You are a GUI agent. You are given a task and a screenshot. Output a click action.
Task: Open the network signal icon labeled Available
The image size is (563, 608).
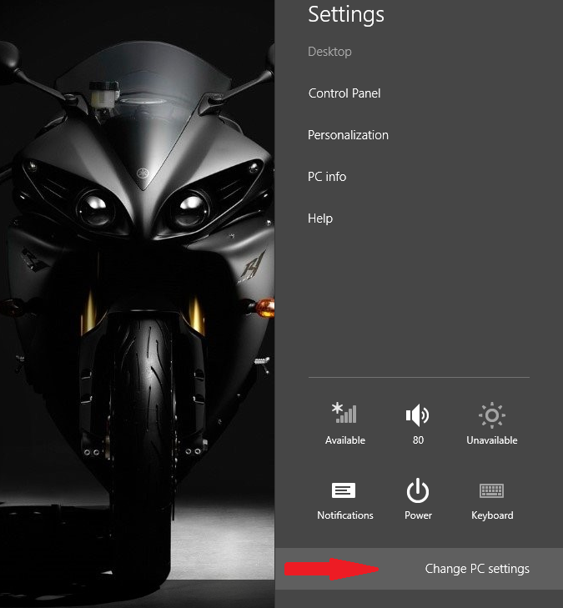344,414
